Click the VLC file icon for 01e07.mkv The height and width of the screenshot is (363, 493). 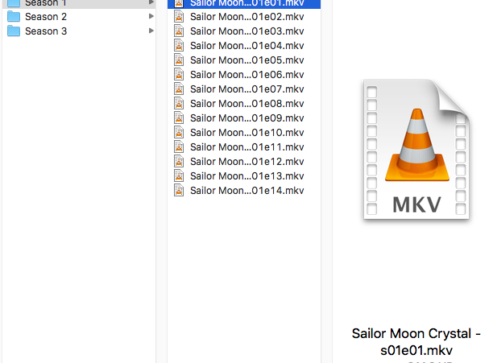coord(179,89)
